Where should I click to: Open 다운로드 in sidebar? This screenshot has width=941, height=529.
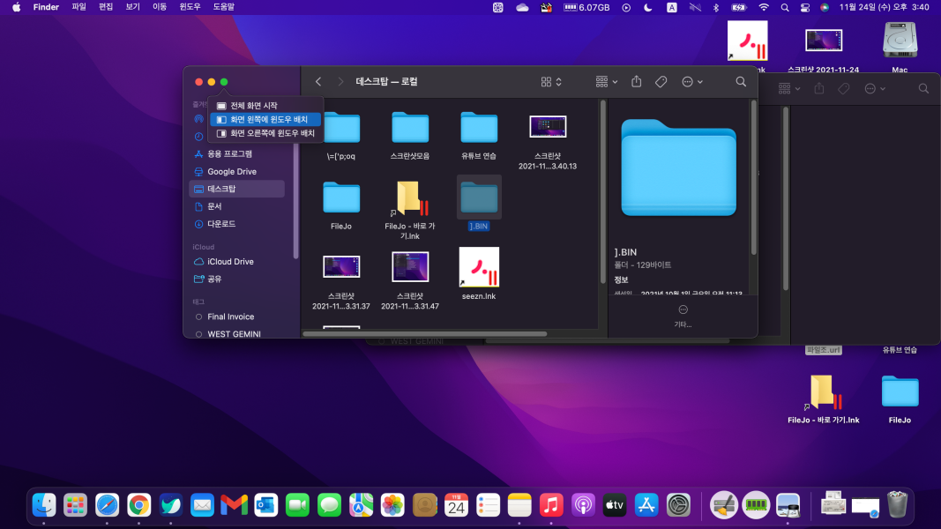[236, 224]
